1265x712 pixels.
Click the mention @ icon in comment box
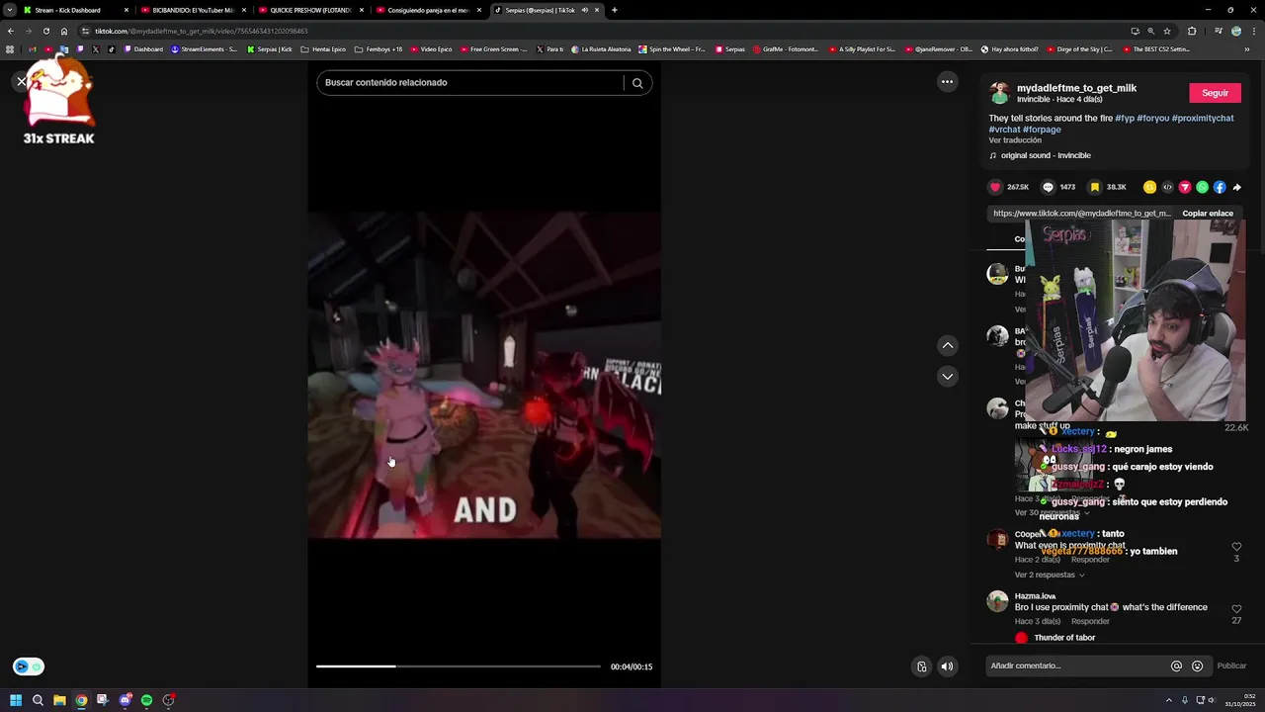(1176, 666)
